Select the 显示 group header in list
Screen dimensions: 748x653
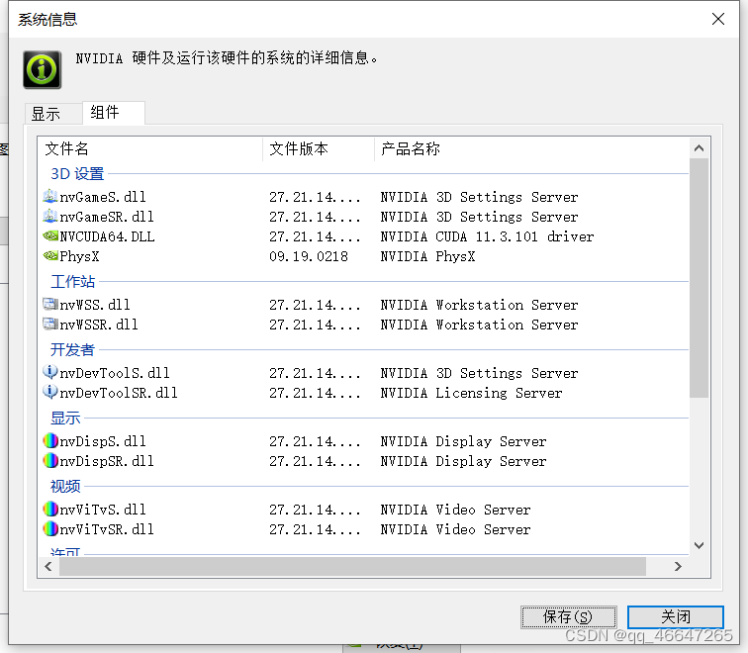pos(65,418)
